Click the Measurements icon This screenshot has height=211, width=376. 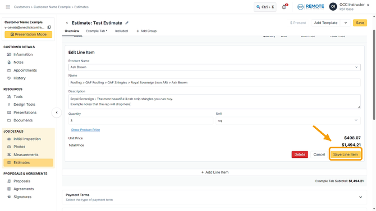click(9, 155)
